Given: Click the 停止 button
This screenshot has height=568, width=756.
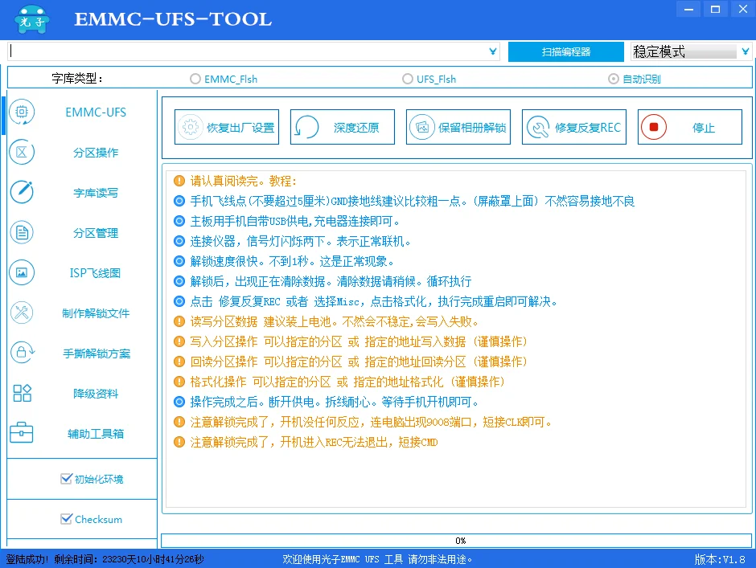Looking at the screenshot, I should point(690,127).
